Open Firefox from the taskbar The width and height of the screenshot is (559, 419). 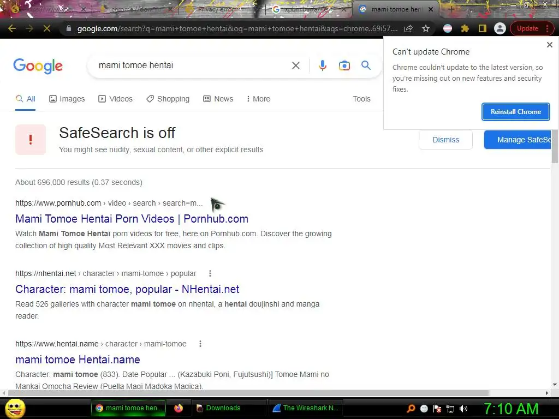pyautogui.click(x=179, y=408)
